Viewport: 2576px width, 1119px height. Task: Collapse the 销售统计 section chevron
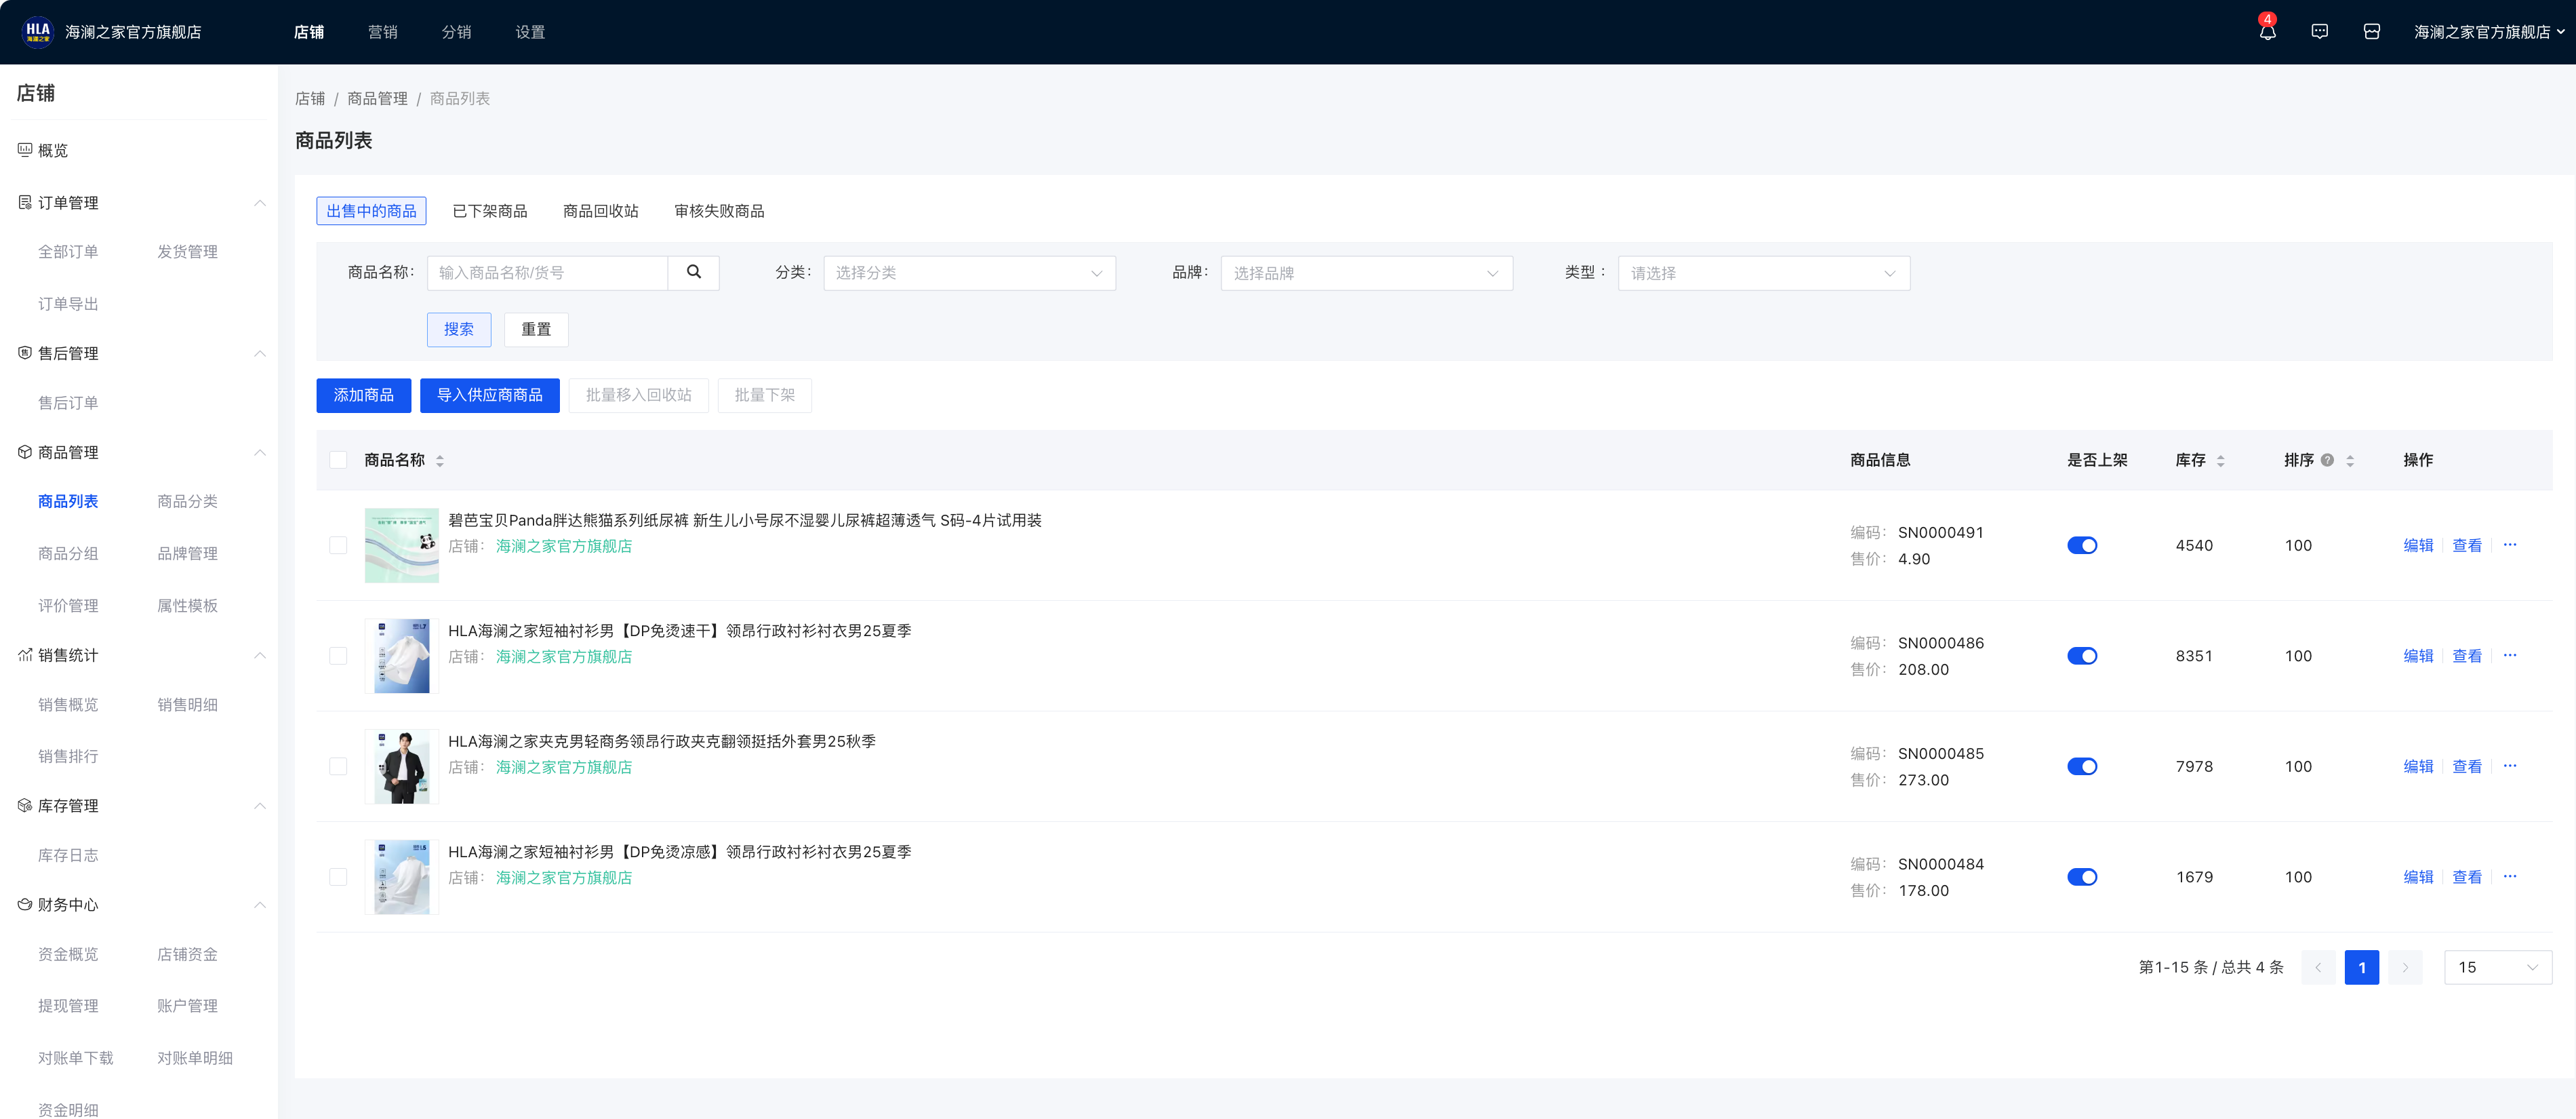pyautogui.click(x=260, y=655)
